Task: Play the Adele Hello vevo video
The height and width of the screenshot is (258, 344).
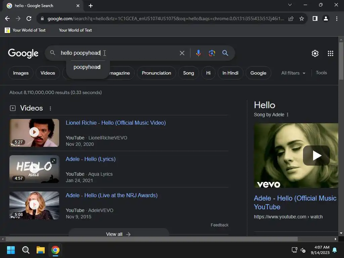Action: pos(316,156)
